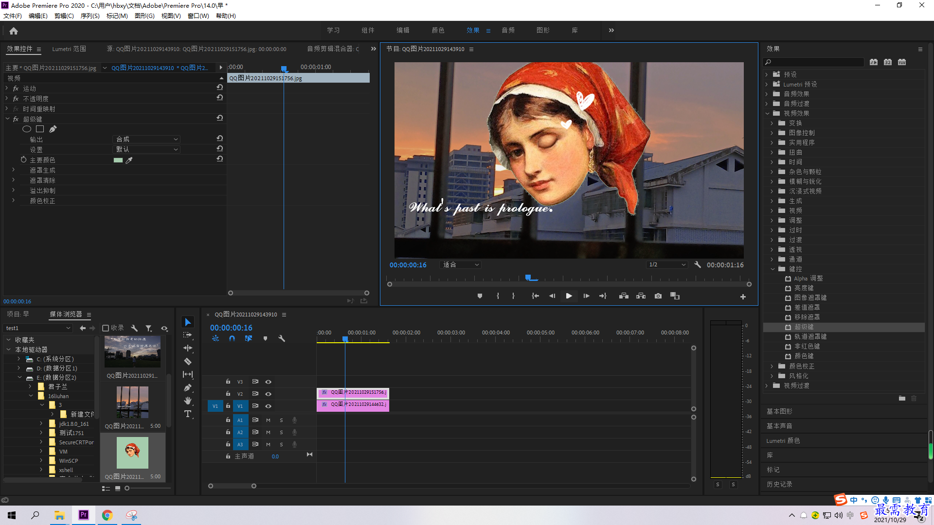Open the output dropdown set to 合成
This screenshot has height=525, width=934.
(146, 139)
